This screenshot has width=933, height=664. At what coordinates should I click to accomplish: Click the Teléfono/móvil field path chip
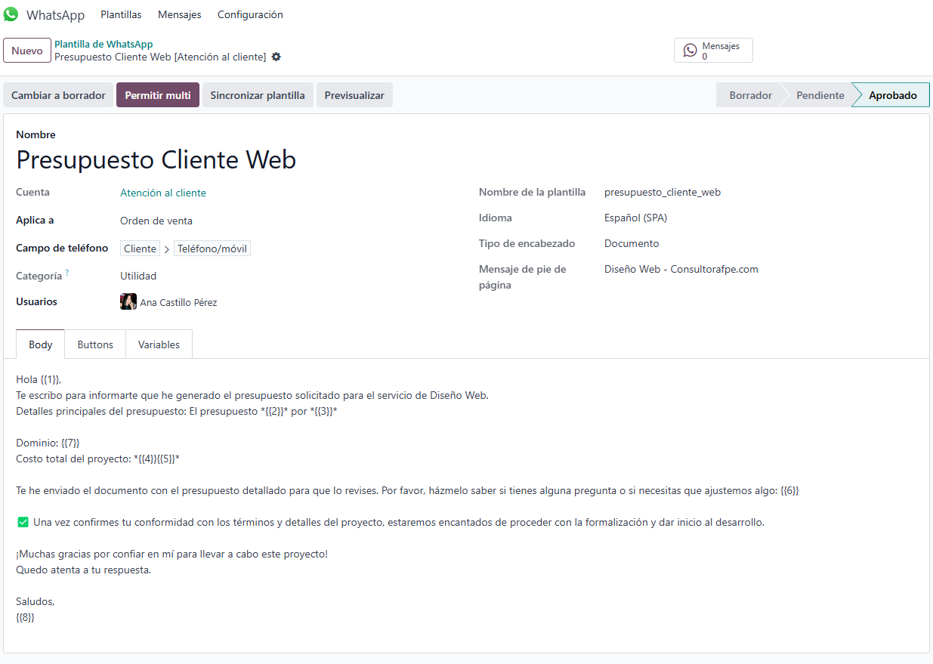click(212, 249)
